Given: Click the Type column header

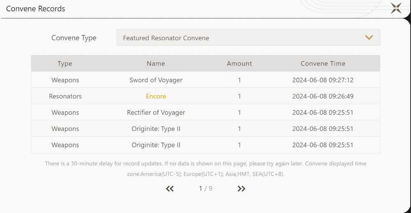Looking at the screenshot, I should (x=65, y=64).
